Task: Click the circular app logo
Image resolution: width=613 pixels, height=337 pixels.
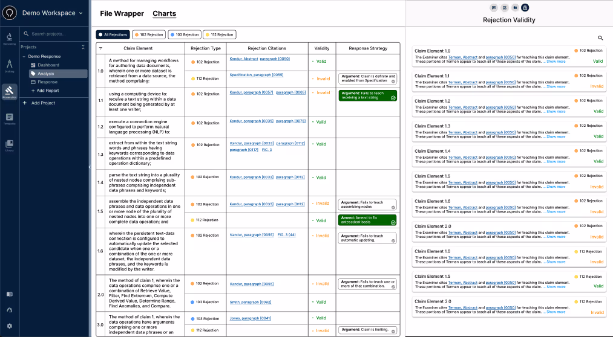Action: [x=10, y=13]
